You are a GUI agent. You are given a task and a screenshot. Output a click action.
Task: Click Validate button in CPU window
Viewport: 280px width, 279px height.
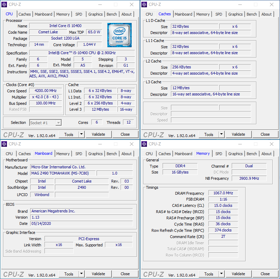pyautogui.click(x=98, y=134)
